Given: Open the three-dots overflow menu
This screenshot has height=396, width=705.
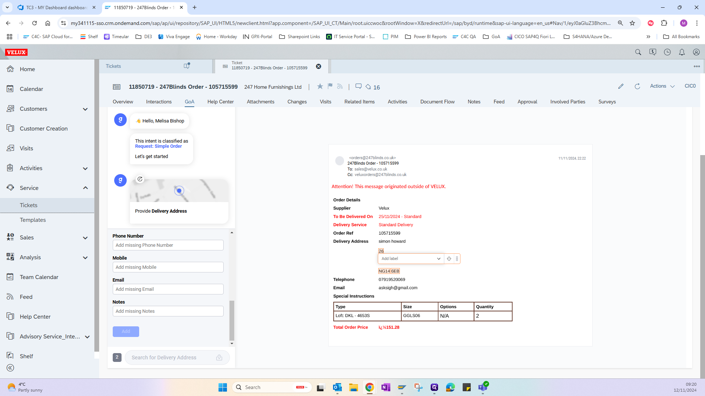Looking at the screenshot, I should click(x=697, y=66).
